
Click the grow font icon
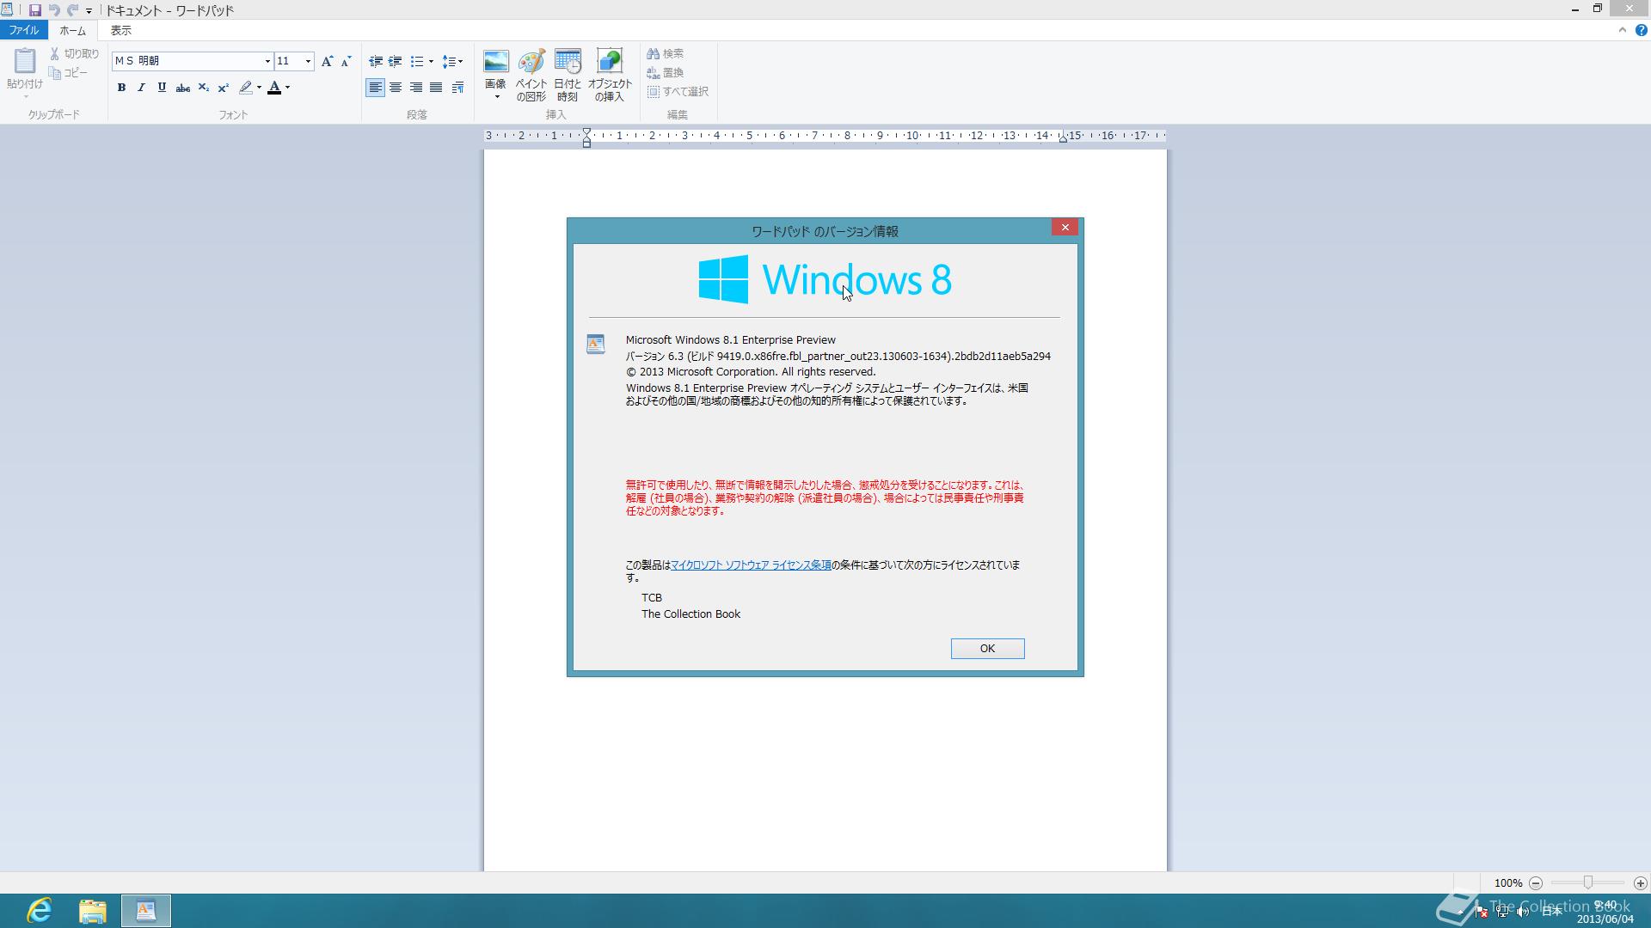tap(327, 61)
